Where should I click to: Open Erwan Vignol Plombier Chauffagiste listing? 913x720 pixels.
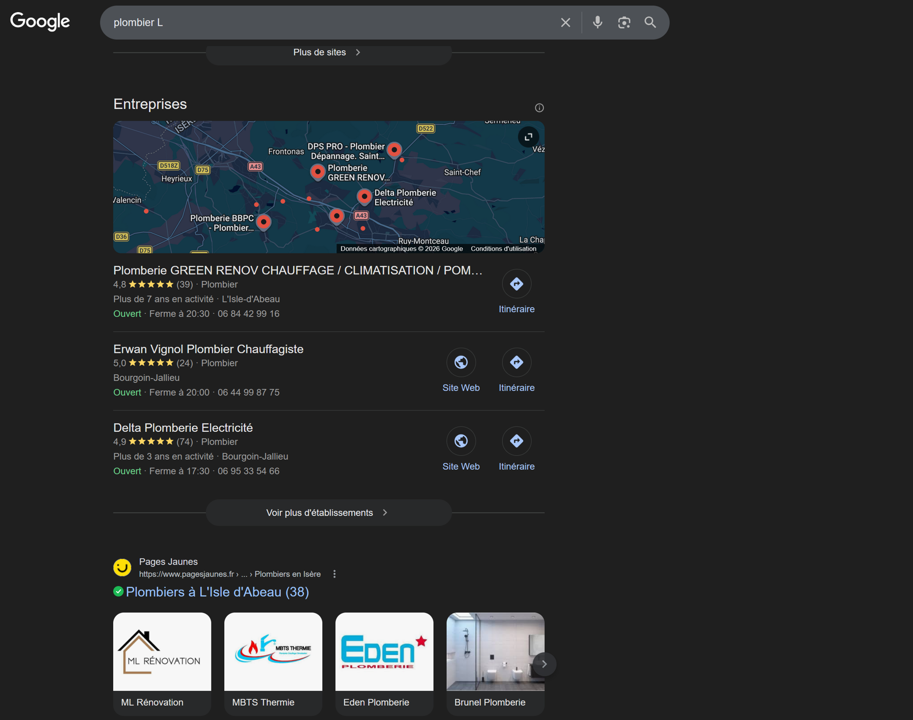[208, 349]
